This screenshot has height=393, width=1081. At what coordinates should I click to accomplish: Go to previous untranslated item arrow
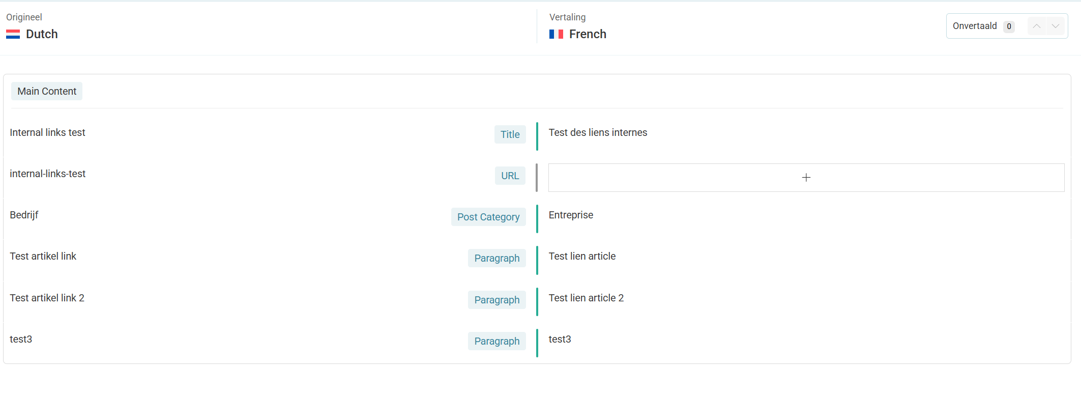pos(1036,26)
